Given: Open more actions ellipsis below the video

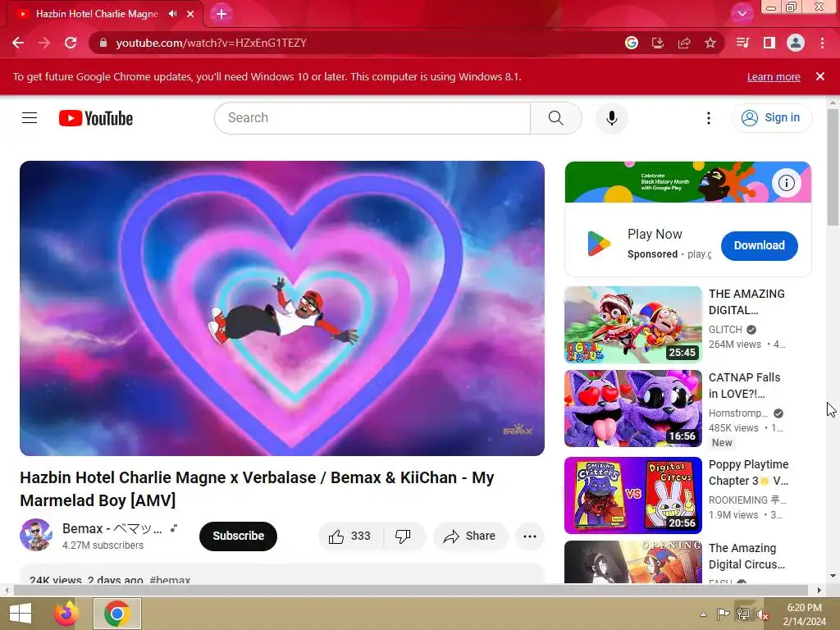Looking at the screenshot, I should (x=530, y=536).
